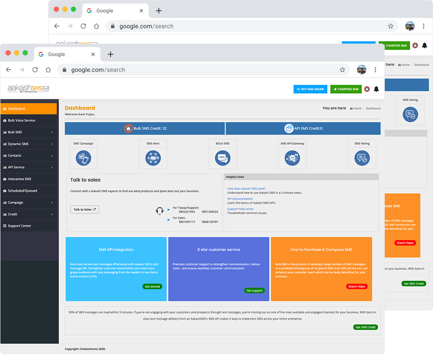433x354 pixels.
Task: Open the SMS API/Gateway icon
Action: [293, 158]
